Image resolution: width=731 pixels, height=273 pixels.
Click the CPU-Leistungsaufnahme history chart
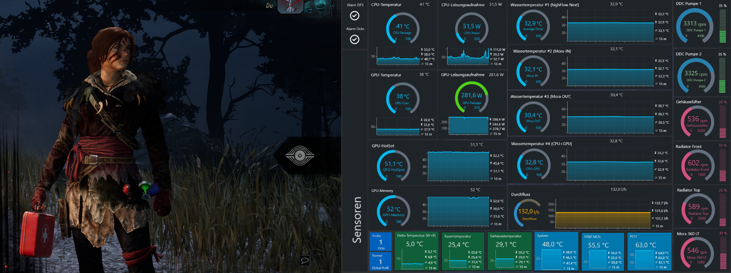[468, 56]
